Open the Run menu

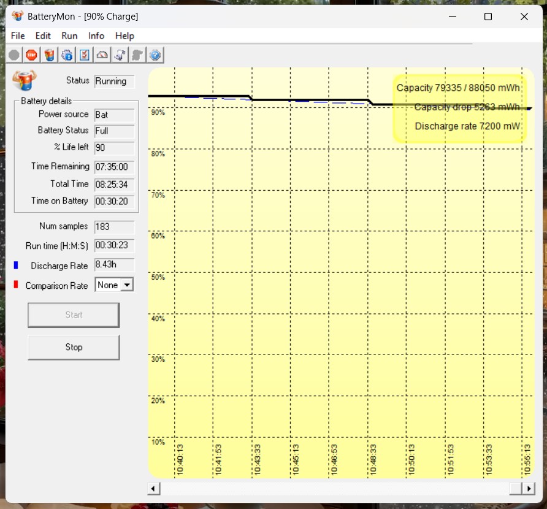point(69,36)
